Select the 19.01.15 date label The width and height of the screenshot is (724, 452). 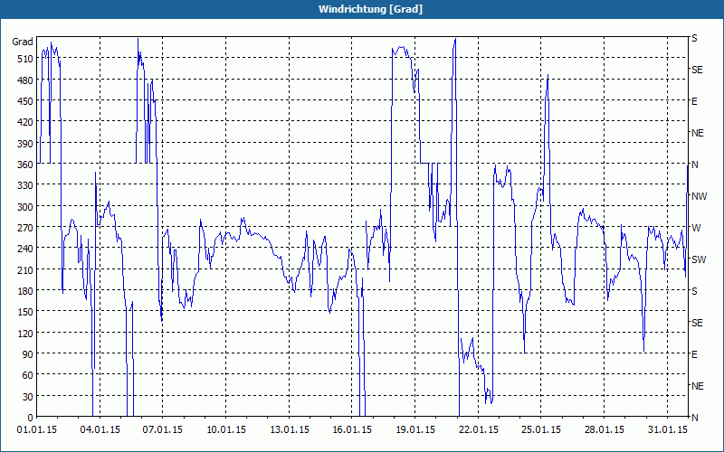tap(415, 430)
